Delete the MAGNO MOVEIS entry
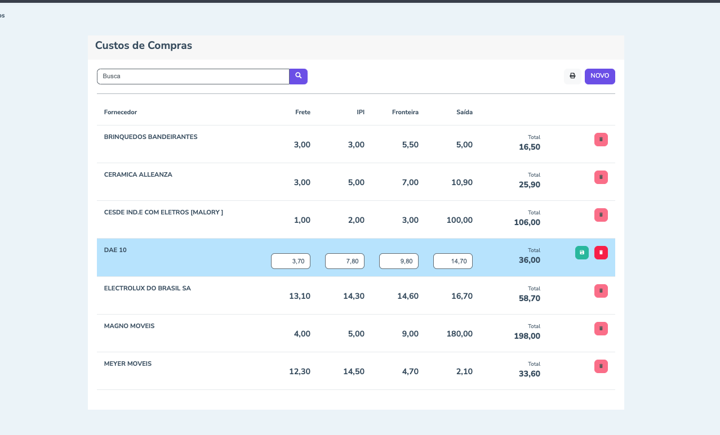Screen dimensions: 720x435 tap(601, 329)
